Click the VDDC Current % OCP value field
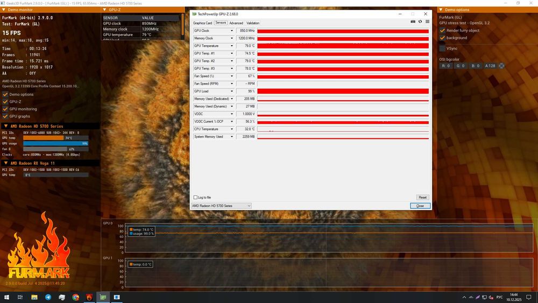 click(246, 122)
